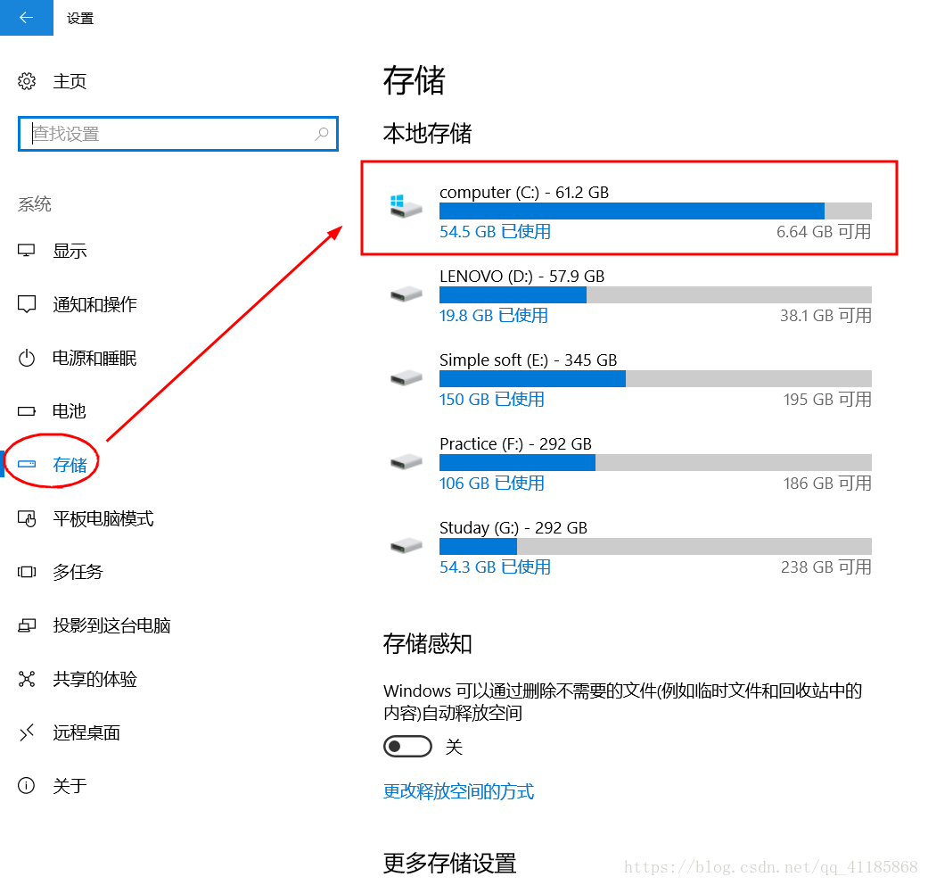The width and height of the screenshot is (928, 885).
Task: Click the E: drive usage bar
Action: coord(655,378)
